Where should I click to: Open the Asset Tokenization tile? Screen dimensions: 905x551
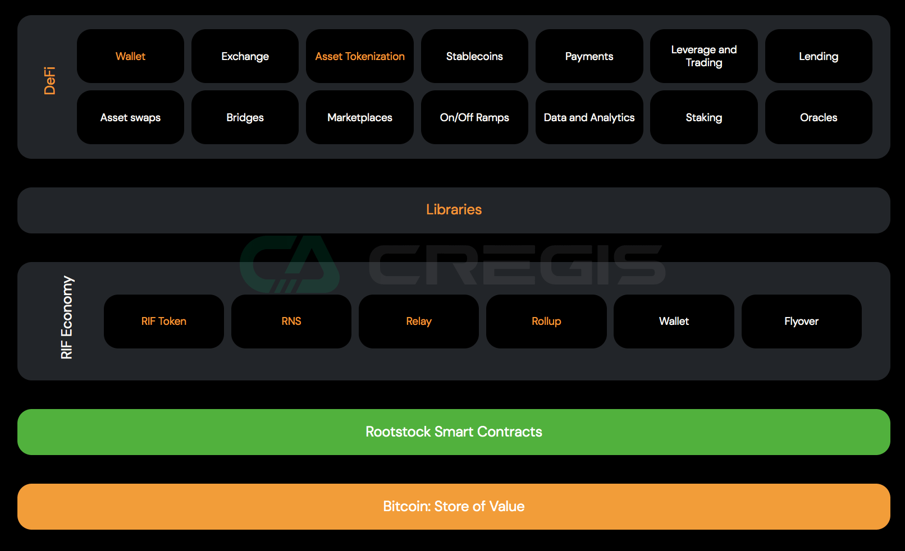pos(360,56)
